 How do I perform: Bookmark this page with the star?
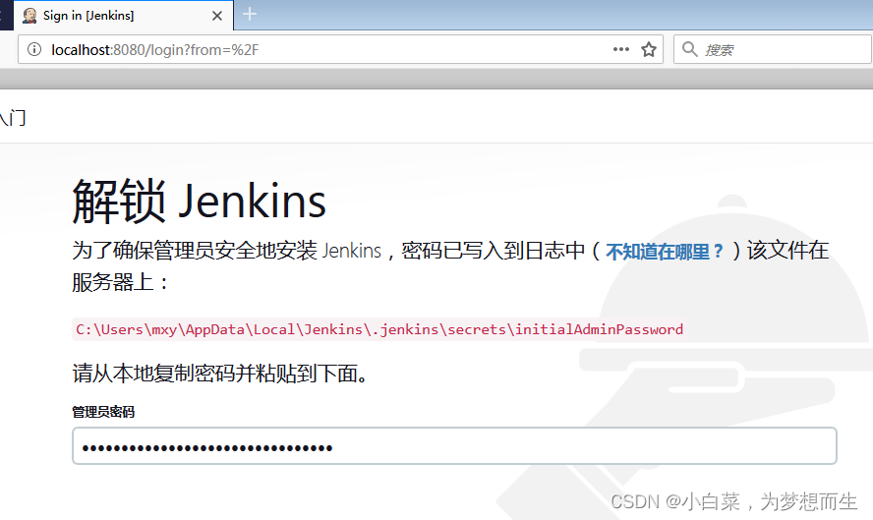(649, 49)
